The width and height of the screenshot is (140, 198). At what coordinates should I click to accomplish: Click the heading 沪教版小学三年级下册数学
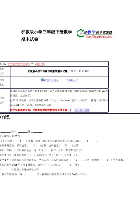click(x=47, y=32)
